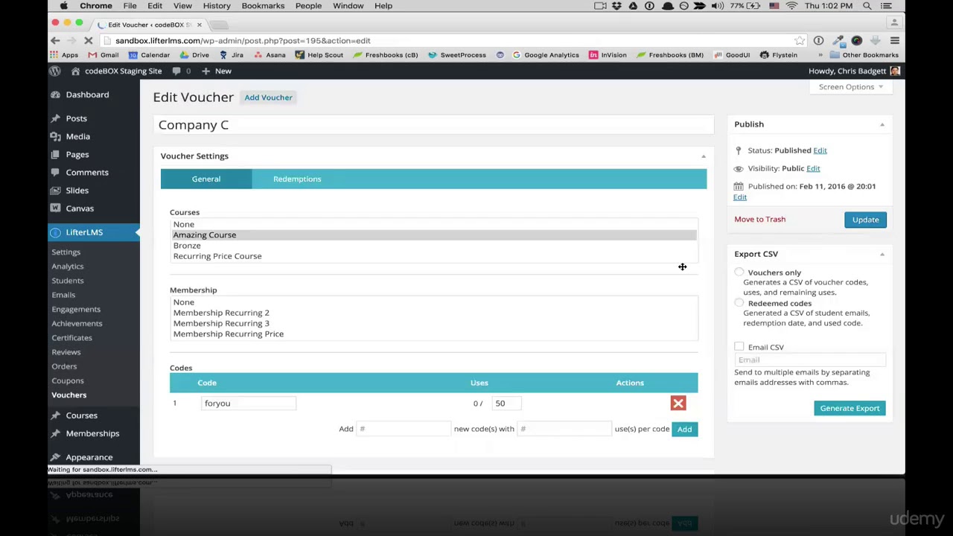Switch to the Redemptions tab
Image resolution: width=953 pixels, height=536 pixels.
(x=297, y=179)
